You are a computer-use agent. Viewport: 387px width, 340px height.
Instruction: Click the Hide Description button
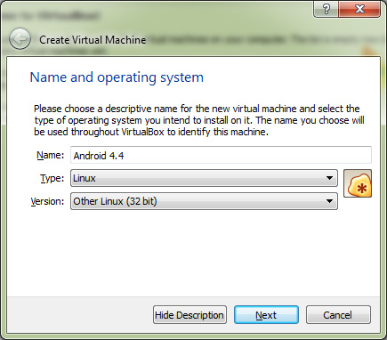click(189, 315)
